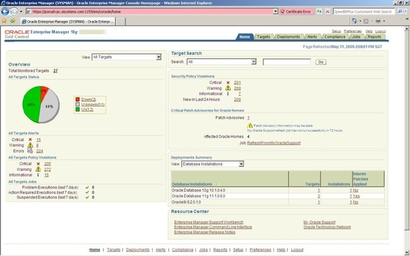Switch to the Targets tab
The width and height of the screenshot is (410, 256).
tap(263, 37)
